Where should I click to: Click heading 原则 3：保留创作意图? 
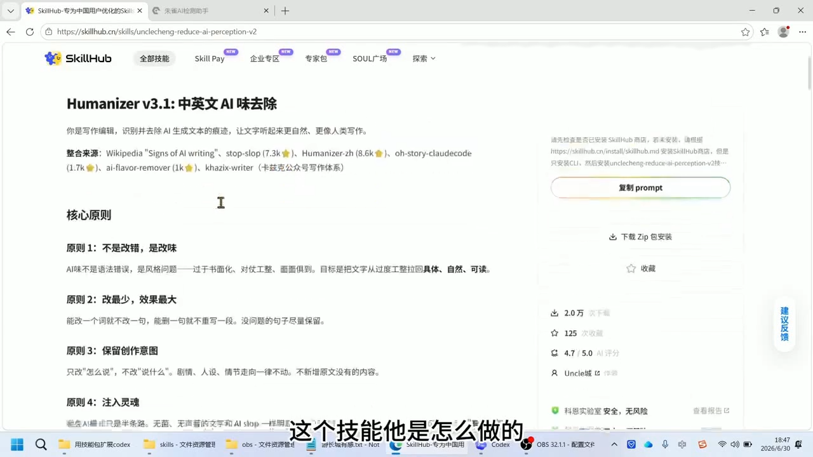[112, 351]
